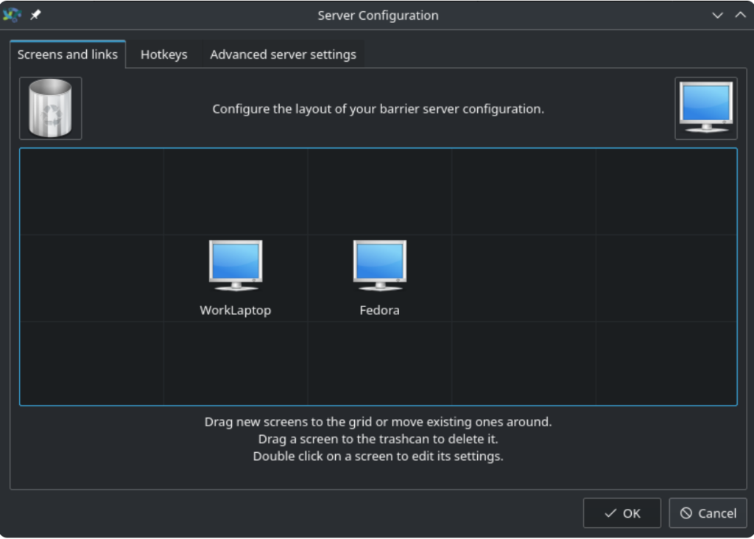Click the WorkLaptop screen label

click(x=235, y=310)
